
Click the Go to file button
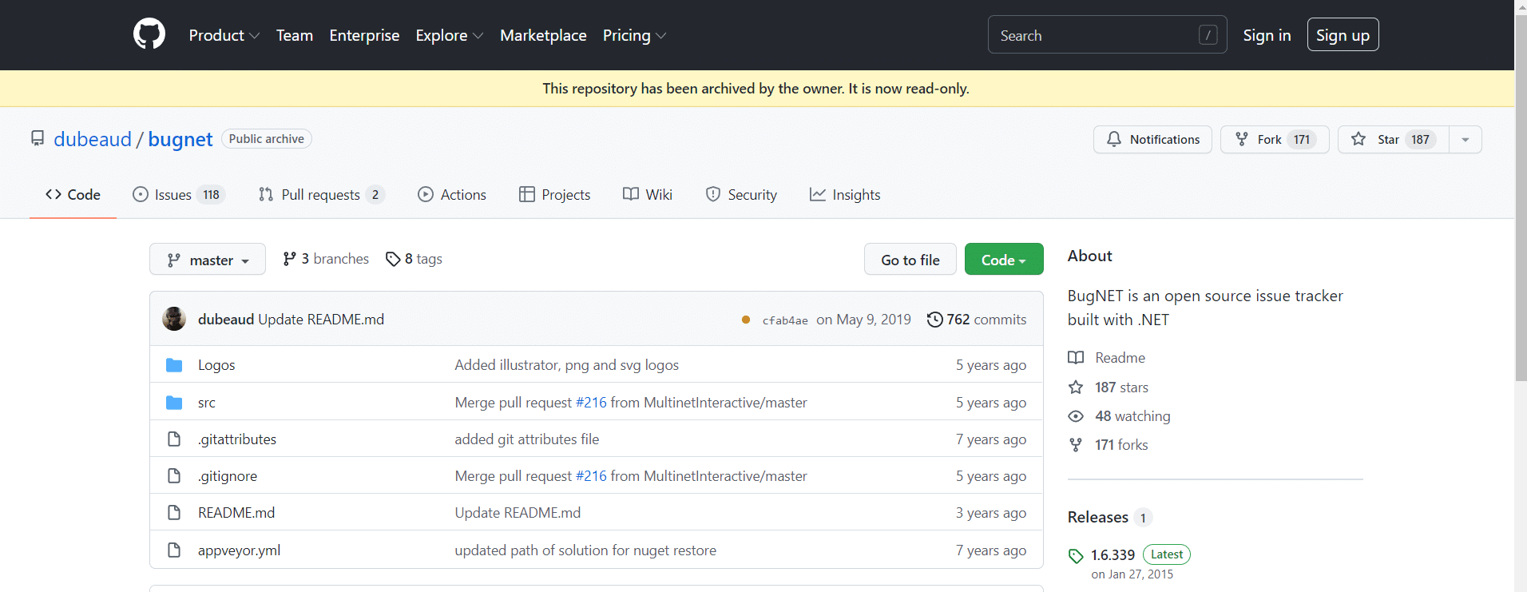tap(910, 260)
